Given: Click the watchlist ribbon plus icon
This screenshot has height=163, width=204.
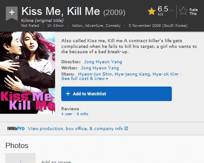Looking at the screenshot, I should 11,13.
